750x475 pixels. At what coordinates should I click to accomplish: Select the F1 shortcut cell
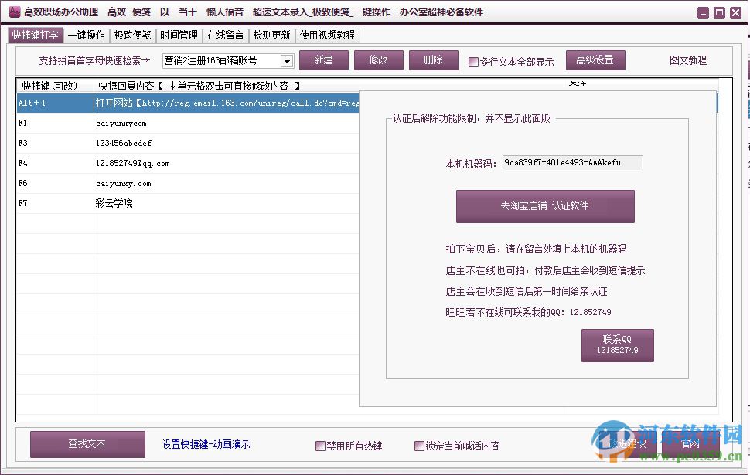(x=55, y=124)
